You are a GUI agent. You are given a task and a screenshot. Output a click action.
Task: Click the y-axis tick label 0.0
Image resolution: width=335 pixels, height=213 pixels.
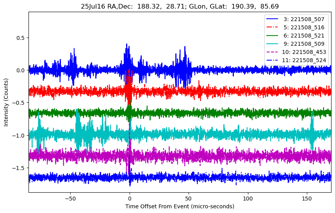(x=21, y=70)
